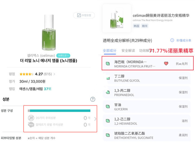Expand the ingredient composition chevron arrow
The height and width of the screenshot is (147, 195).
tap(95, 119)
